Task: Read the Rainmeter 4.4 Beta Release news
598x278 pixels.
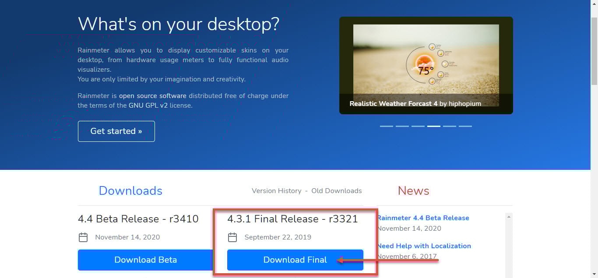Action: [423, 218]
